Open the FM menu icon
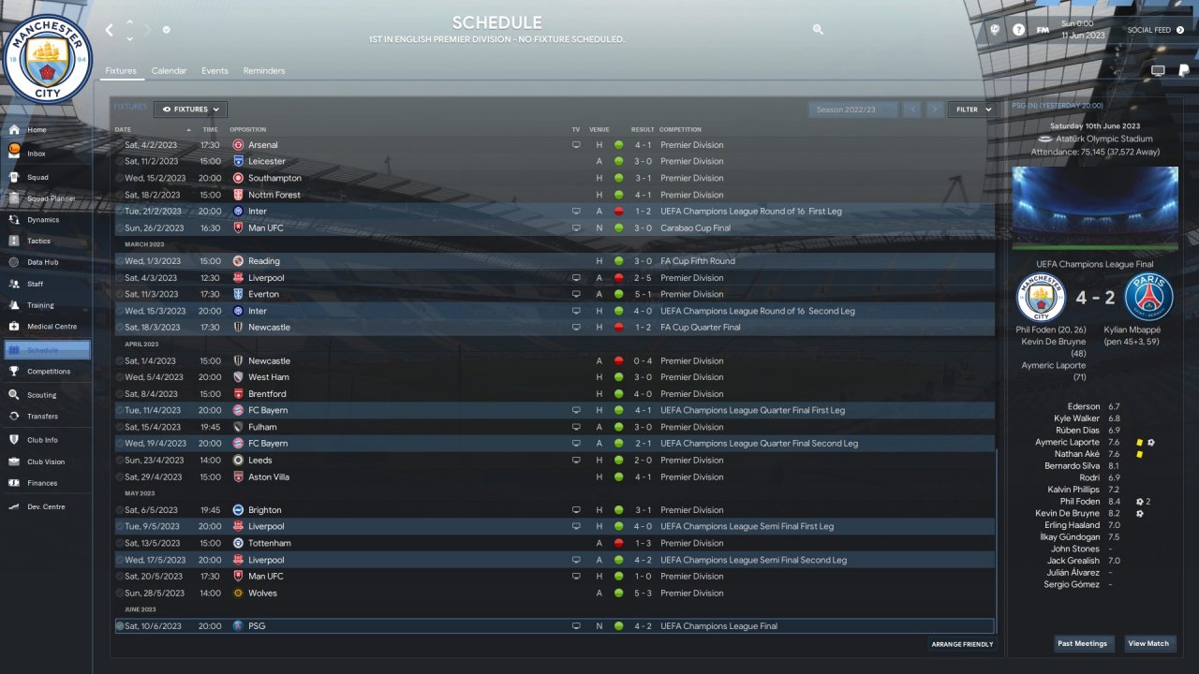Image resolution: width=1199 pixels, height=674 pixels. pos(1043,30)
